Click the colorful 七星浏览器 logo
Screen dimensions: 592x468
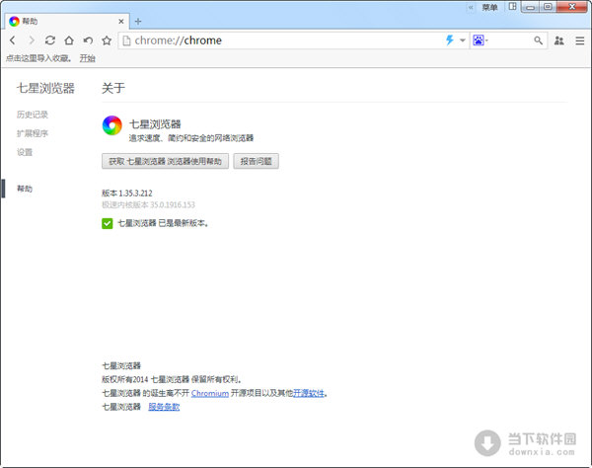(x=112, y=125)
